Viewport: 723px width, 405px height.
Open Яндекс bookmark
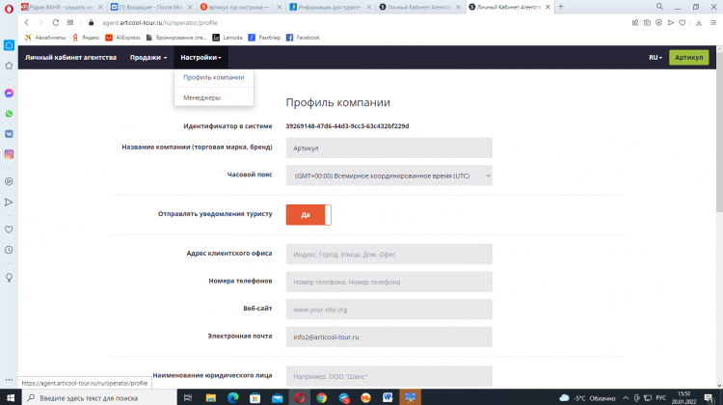(x=86, y=38)
